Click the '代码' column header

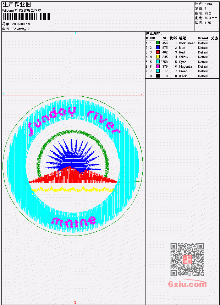[x=173, y=38]
